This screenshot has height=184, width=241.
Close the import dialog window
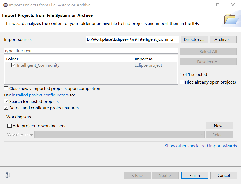tap(233, 5)
